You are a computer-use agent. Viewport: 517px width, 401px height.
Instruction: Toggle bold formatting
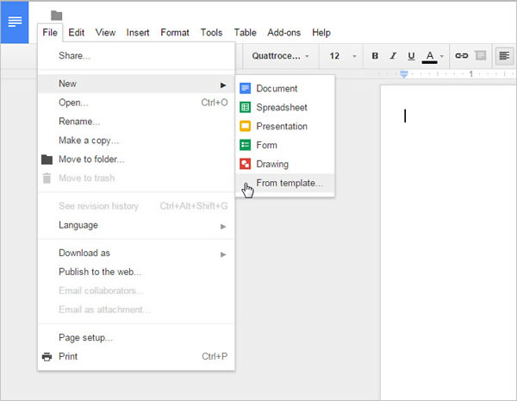[x=375, y=56]
